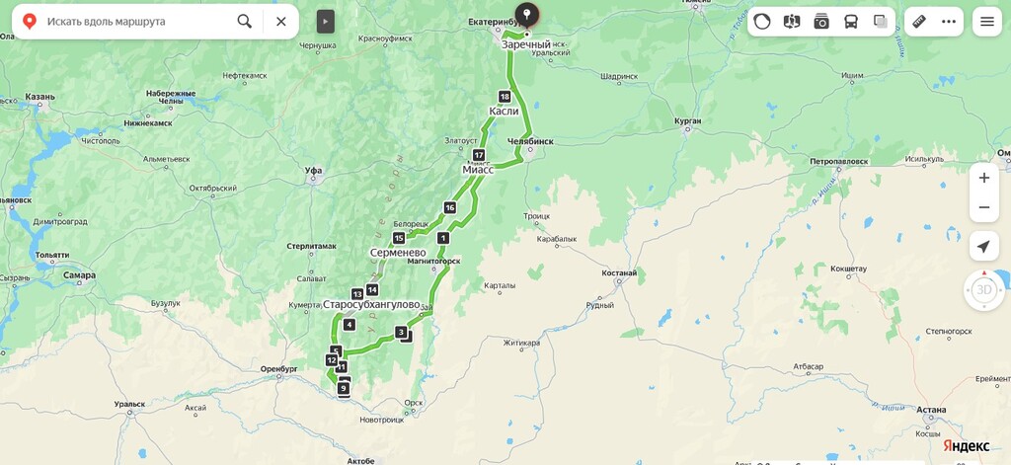Locate me with navigation arrow button
Image resolution: width=1011 pixels, height=465 pixels.
[x=984, y=247]
